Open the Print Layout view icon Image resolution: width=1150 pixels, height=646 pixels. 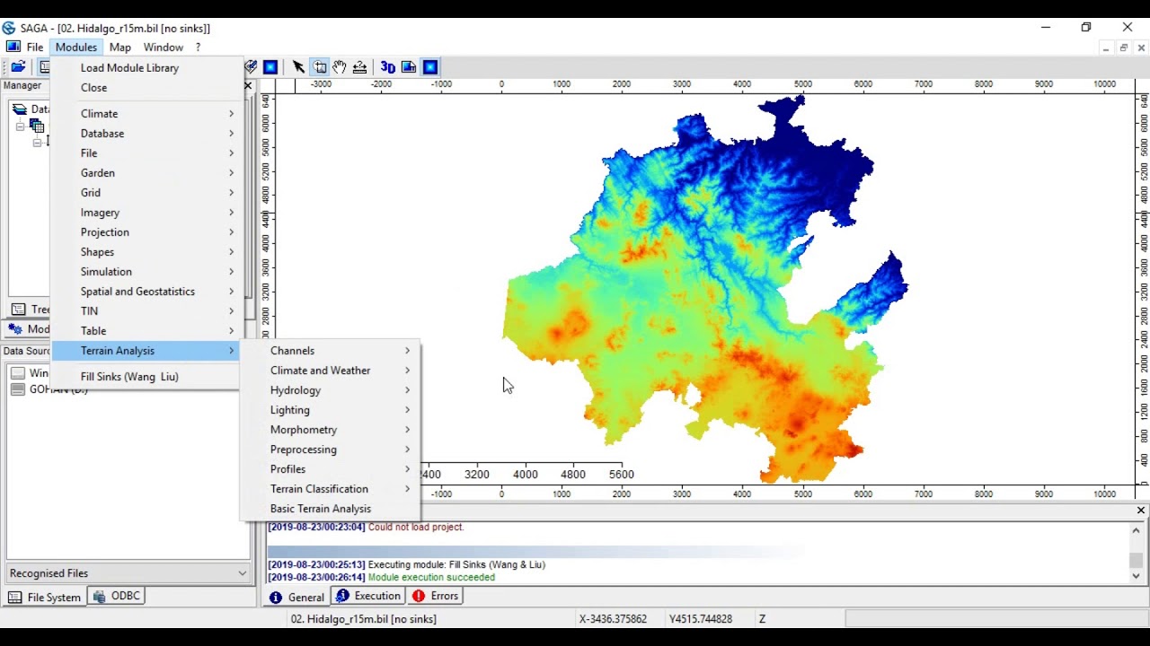[409, 67]
